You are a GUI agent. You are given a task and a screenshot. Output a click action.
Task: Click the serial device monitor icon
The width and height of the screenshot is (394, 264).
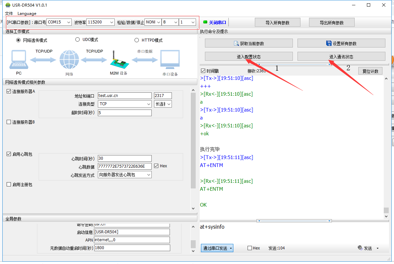[170, 60]
